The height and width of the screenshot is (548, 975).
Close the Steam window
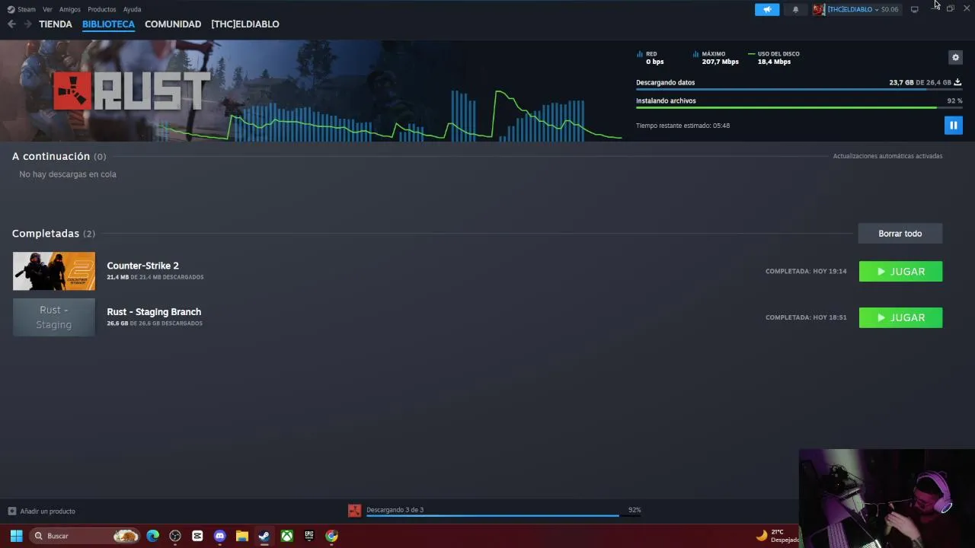click(x=967, y=8)
